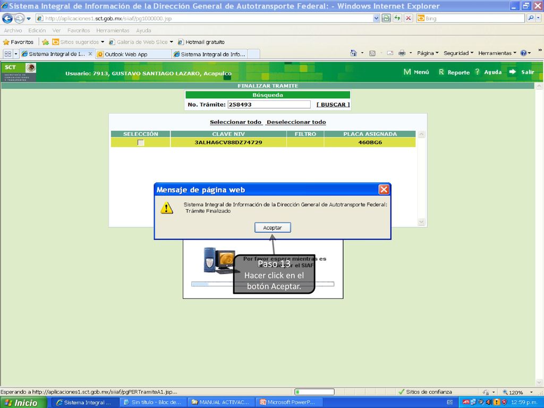Click the Bing search magnifier icon
The height and width of the screenshot is (408, 544).
pos(531,19)
